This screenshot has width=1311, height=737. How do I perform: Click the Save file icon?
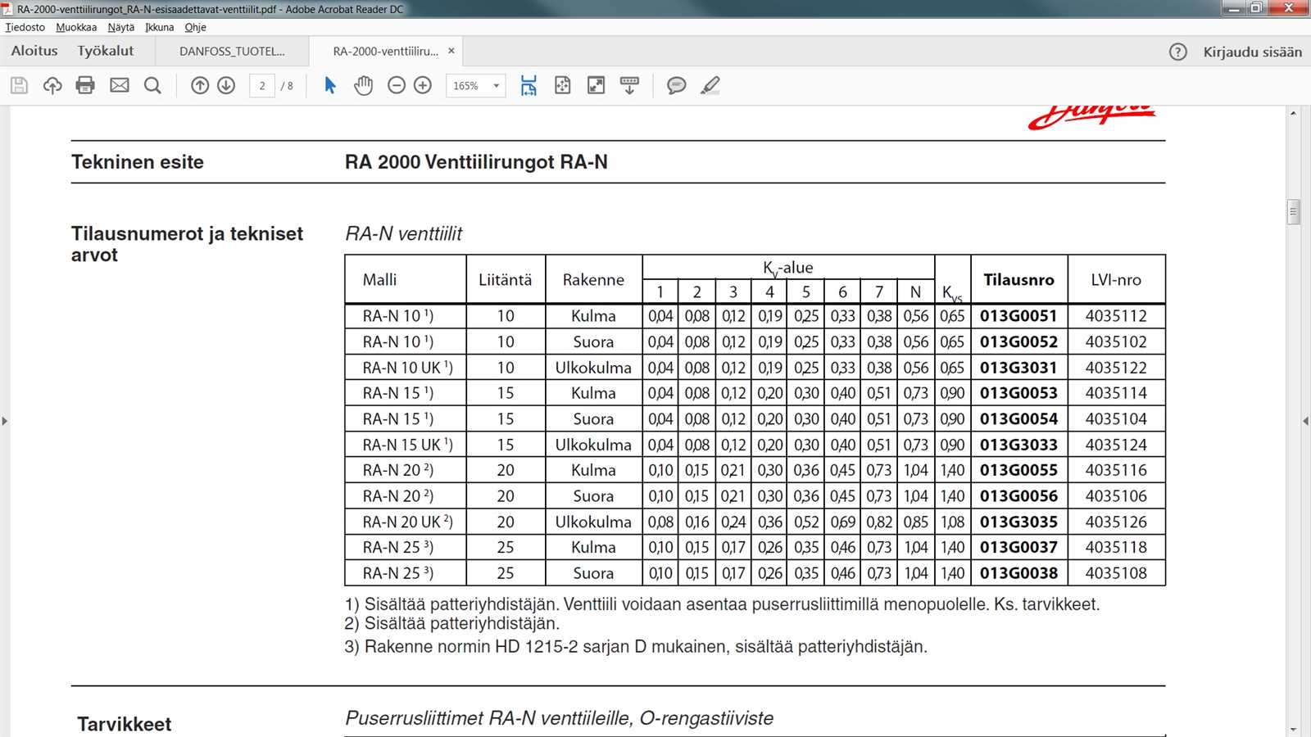pos(19,85)
